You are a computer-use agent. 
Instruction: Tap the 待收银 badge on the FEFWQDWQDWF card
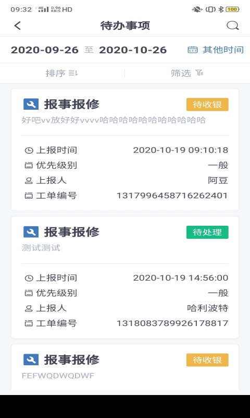(207, 360)
